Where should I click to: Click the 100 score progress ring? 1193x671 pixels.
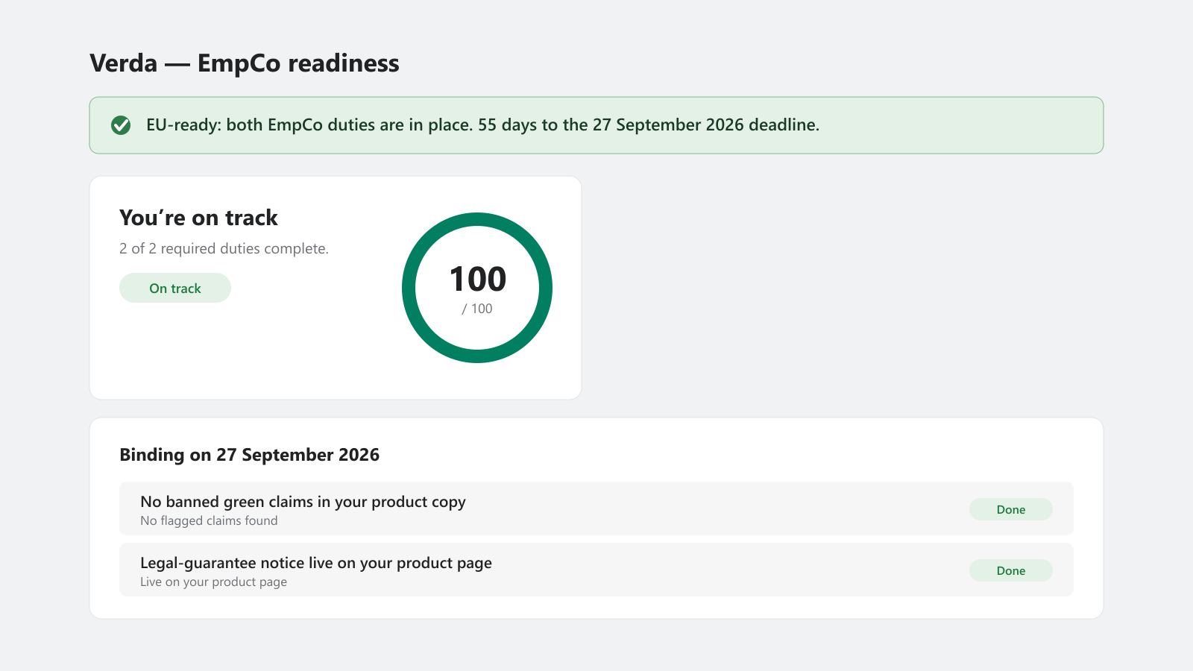click(x=477, y=288)
